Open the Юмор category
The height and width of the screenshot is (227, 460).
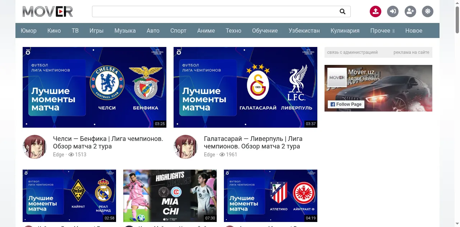[x=29, y=30]
